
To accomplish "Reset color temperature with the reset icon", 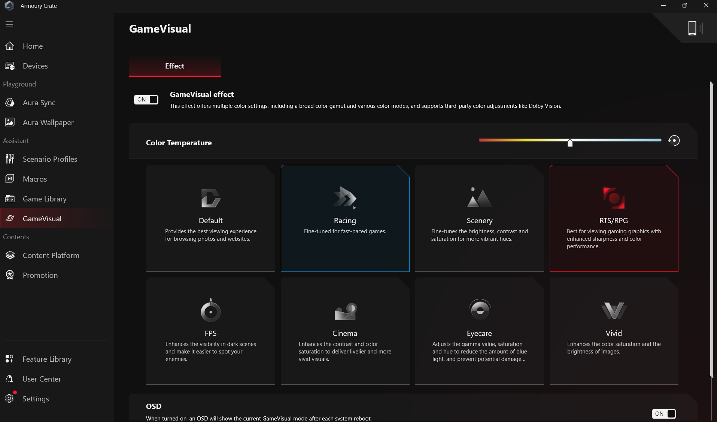I will click(x=674, y=140).
